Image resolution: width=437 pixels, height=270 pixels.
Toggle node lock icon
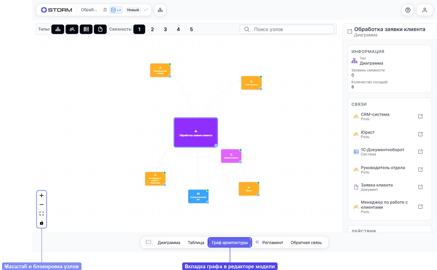pos(41,223)
